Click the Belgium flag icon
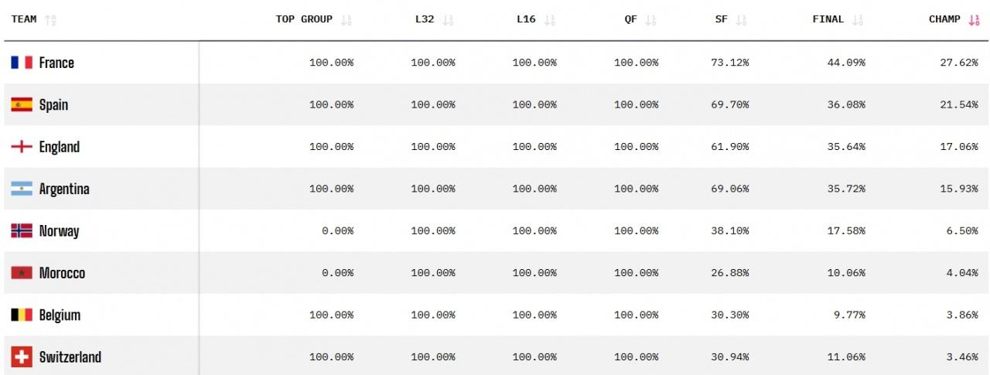 (22, 315)
